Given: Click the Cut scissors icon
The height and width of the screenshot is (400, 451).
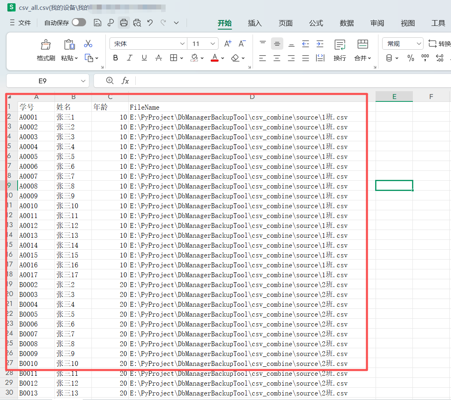Looking at the screenshot, I should [88, 44].
